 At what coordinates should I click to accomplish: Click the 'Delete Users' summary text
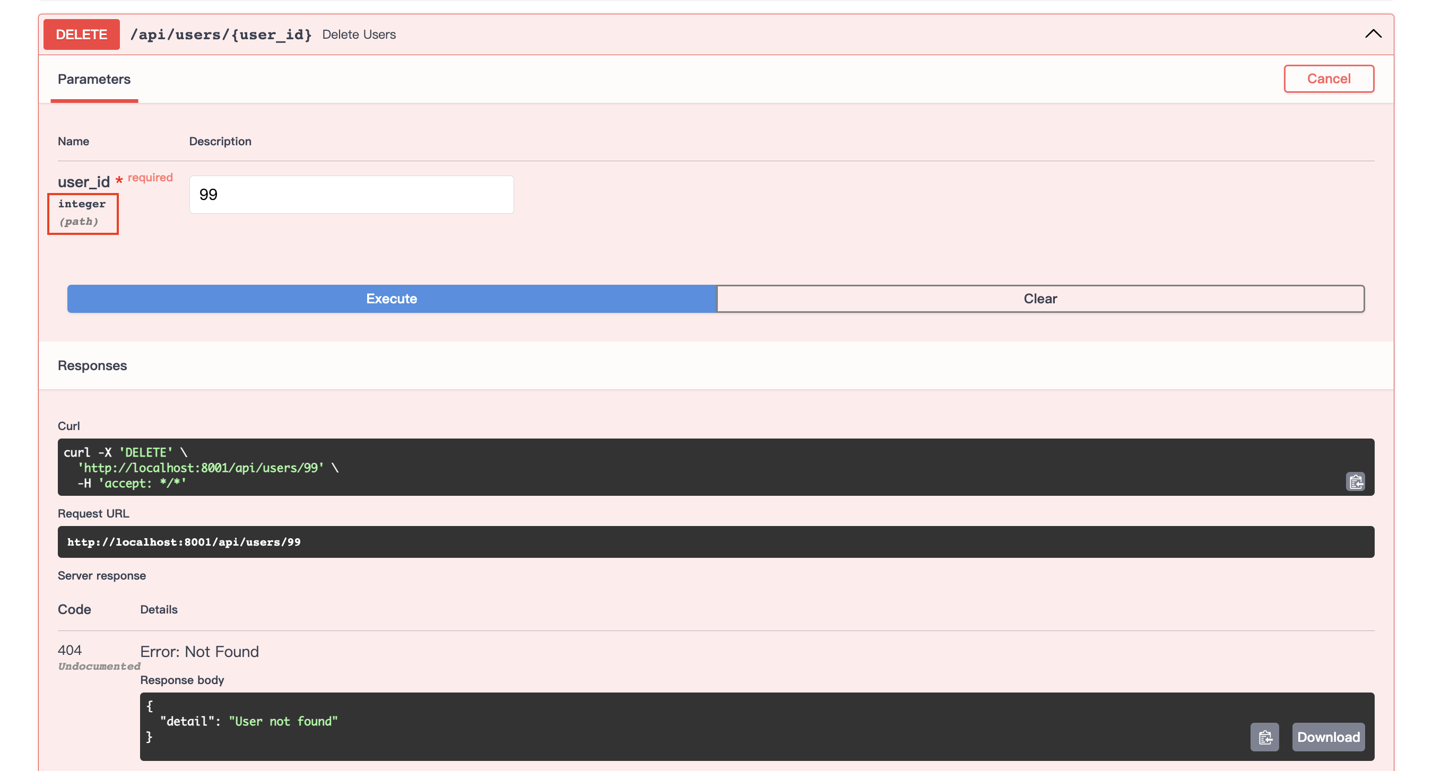click(359, 34)
